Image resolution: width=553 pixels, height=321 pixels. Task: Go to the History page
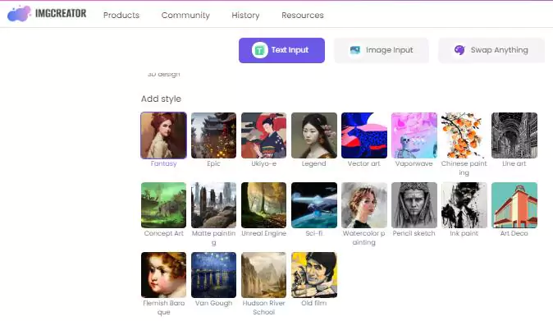pos(245,15)
